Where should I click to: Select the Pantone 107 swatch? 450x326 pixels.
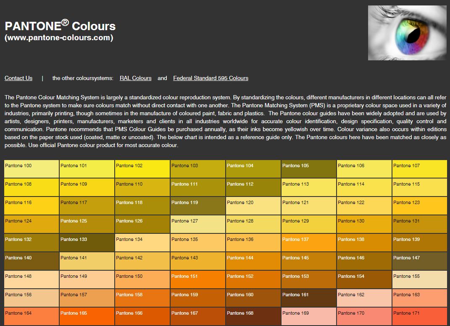[x=420, y=169]
